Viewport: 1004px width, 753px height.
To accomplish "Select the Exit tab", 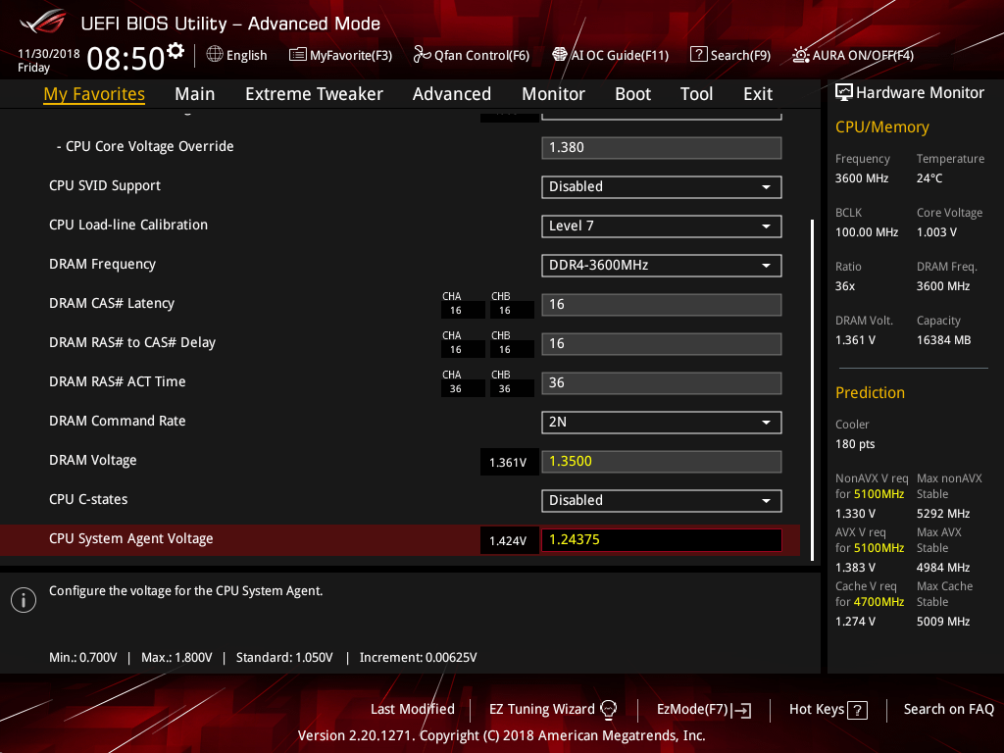I will (x=758, y=94).
